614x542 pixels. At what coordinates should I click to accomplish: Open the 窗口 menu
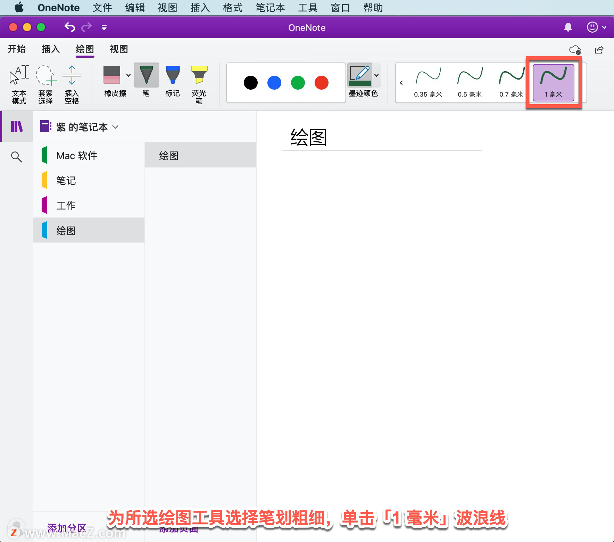click(x=340, y=8)
